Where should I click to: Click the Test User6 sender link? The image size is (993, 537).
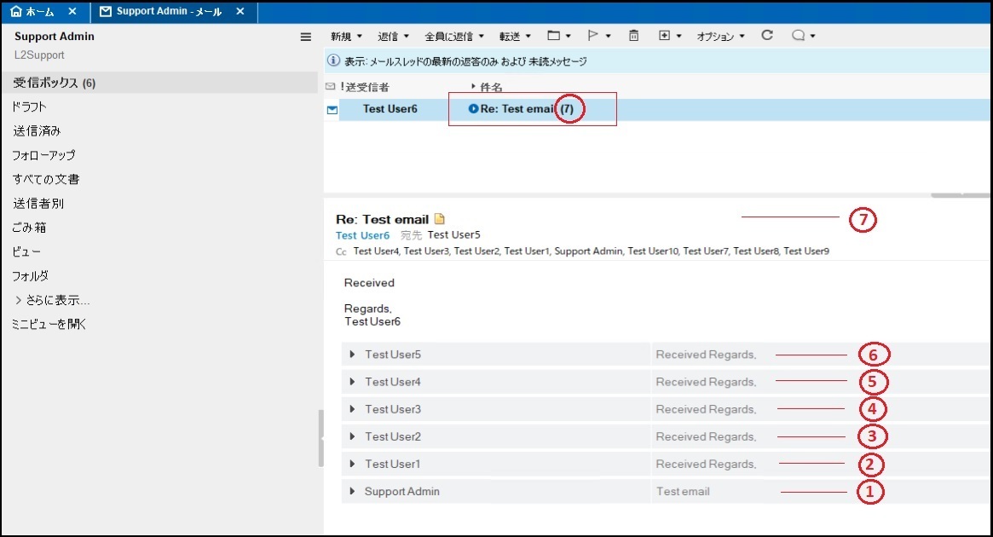coord(362,235)
